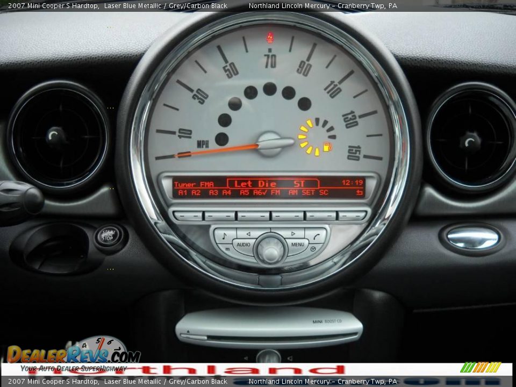516x387 pixels.
Task: Tap the yellow fuel gauge ring
Action: click(316, 137)
